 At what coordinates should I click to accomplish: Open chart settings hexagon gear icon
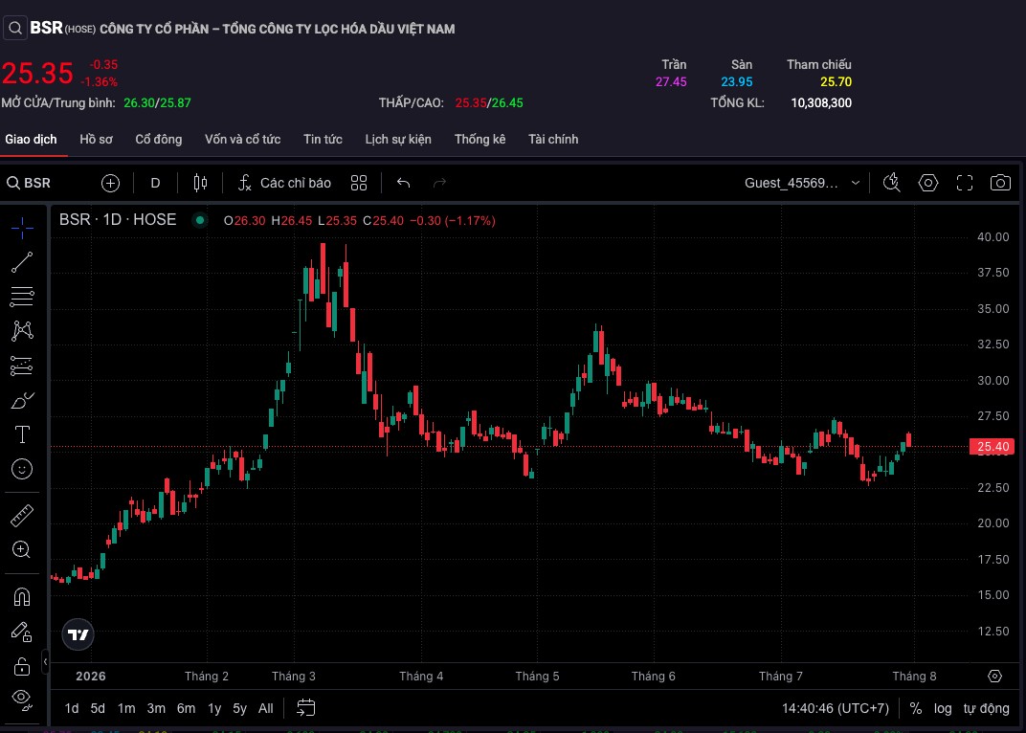click(927, 183)
